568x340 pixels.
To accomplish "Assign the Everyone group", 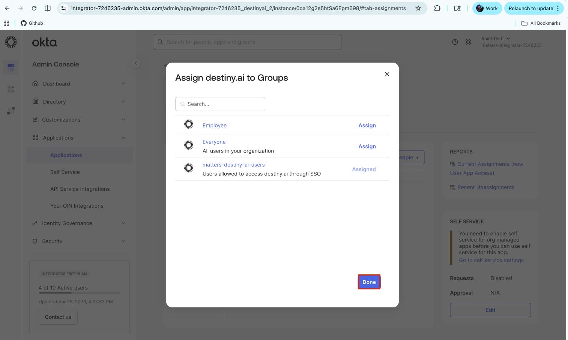I will click(367, 147).
